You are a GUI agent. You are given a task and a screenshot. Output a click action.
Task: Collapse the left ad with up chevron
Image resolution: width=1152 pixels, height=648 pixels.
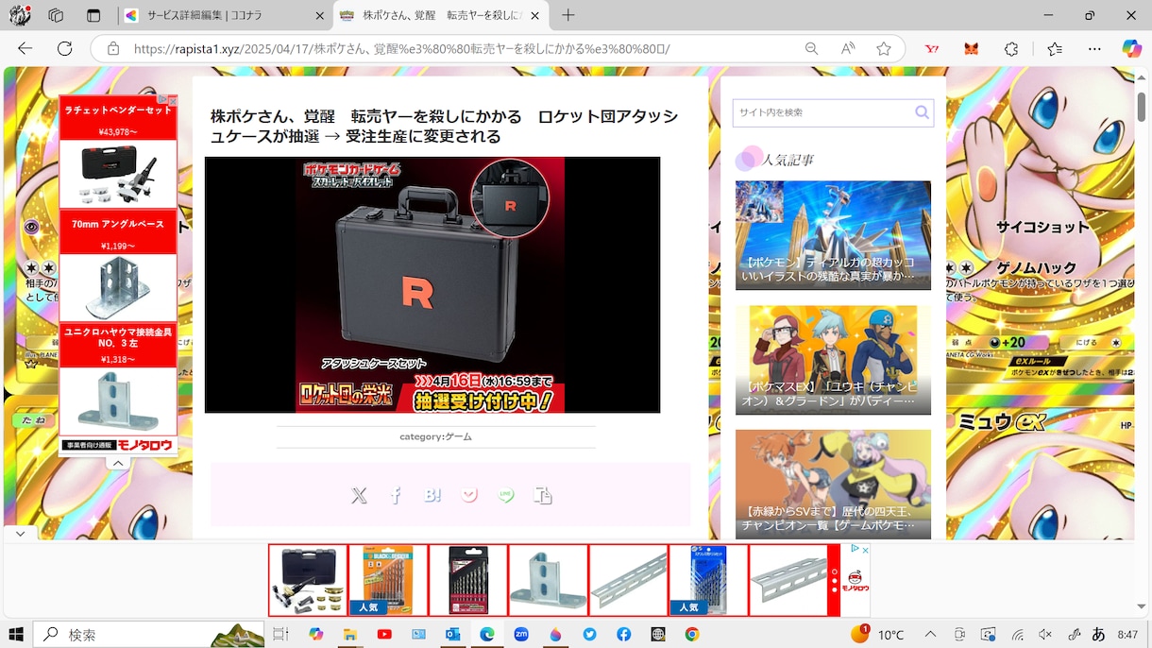click(118, 463)
